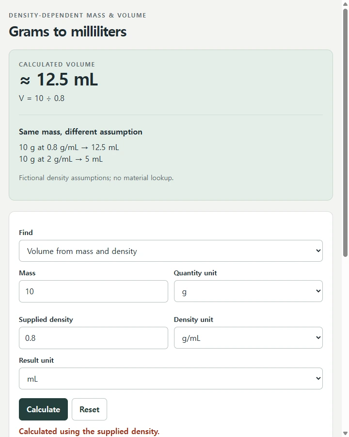Click the Result unit chevron arrow

coord(318,378)
